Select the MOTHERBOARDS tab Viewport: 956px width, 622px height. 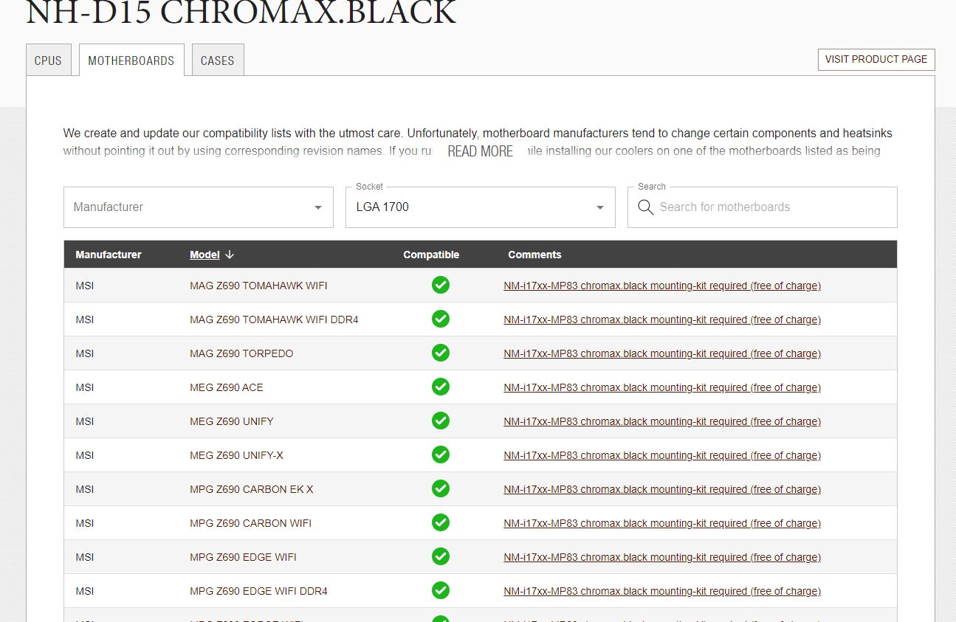(x=131, y=61)
